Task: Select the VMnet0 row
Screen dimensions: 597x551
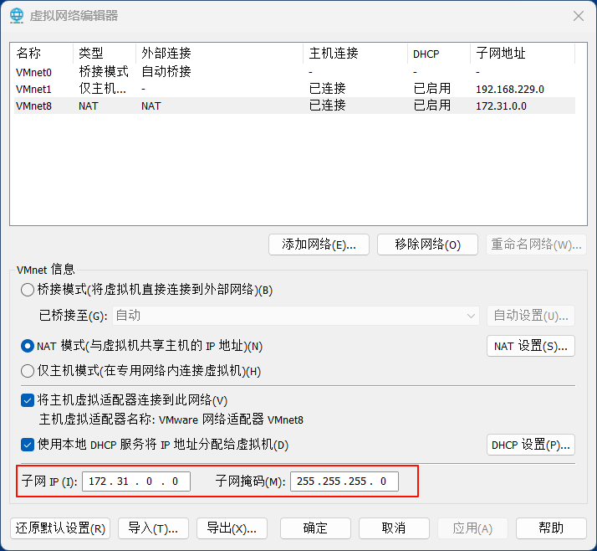Action: coord(294,72)
